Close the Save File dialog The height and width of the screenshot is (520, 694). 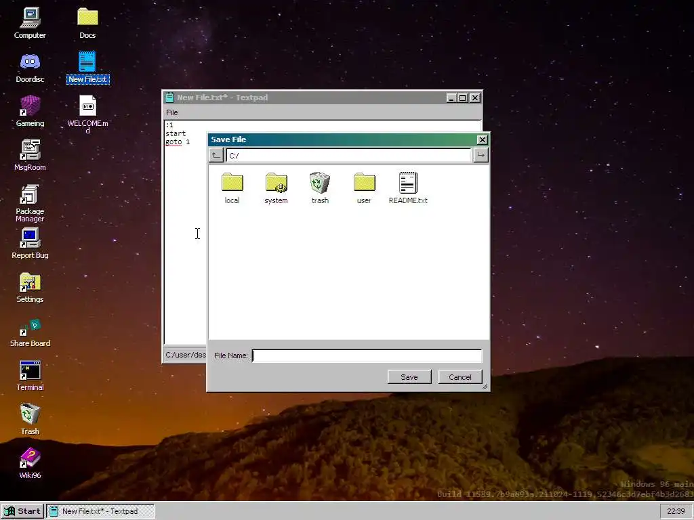pyautogui.click(x=482, y=139)
